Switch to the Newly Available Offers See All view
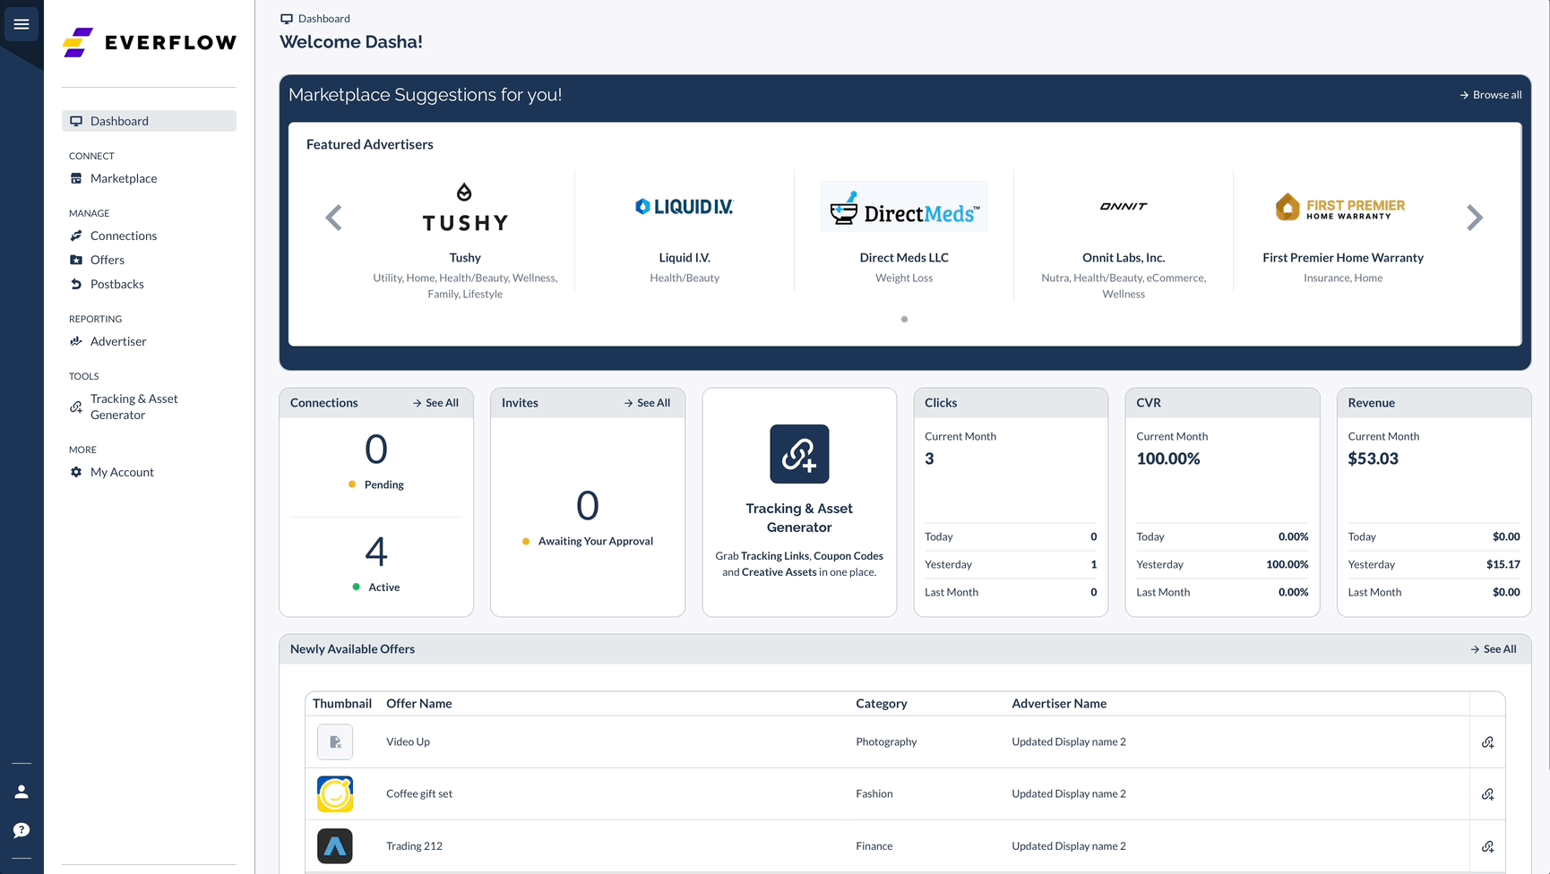The height and width of the screenshot is (874, 1550). tap(1493, 648)
